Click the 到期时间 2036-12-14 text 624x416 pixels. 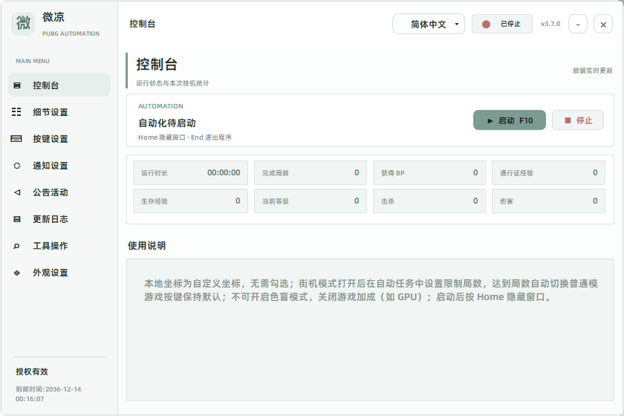48,394
